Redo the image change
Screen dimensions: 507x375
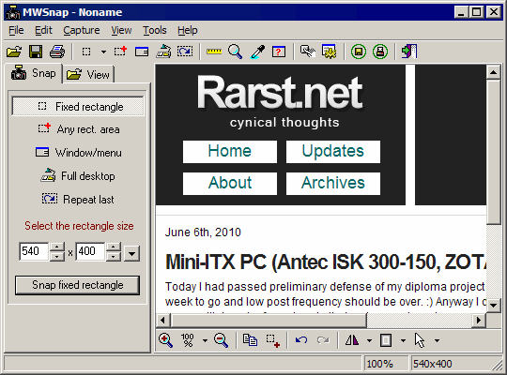[323, 340]
